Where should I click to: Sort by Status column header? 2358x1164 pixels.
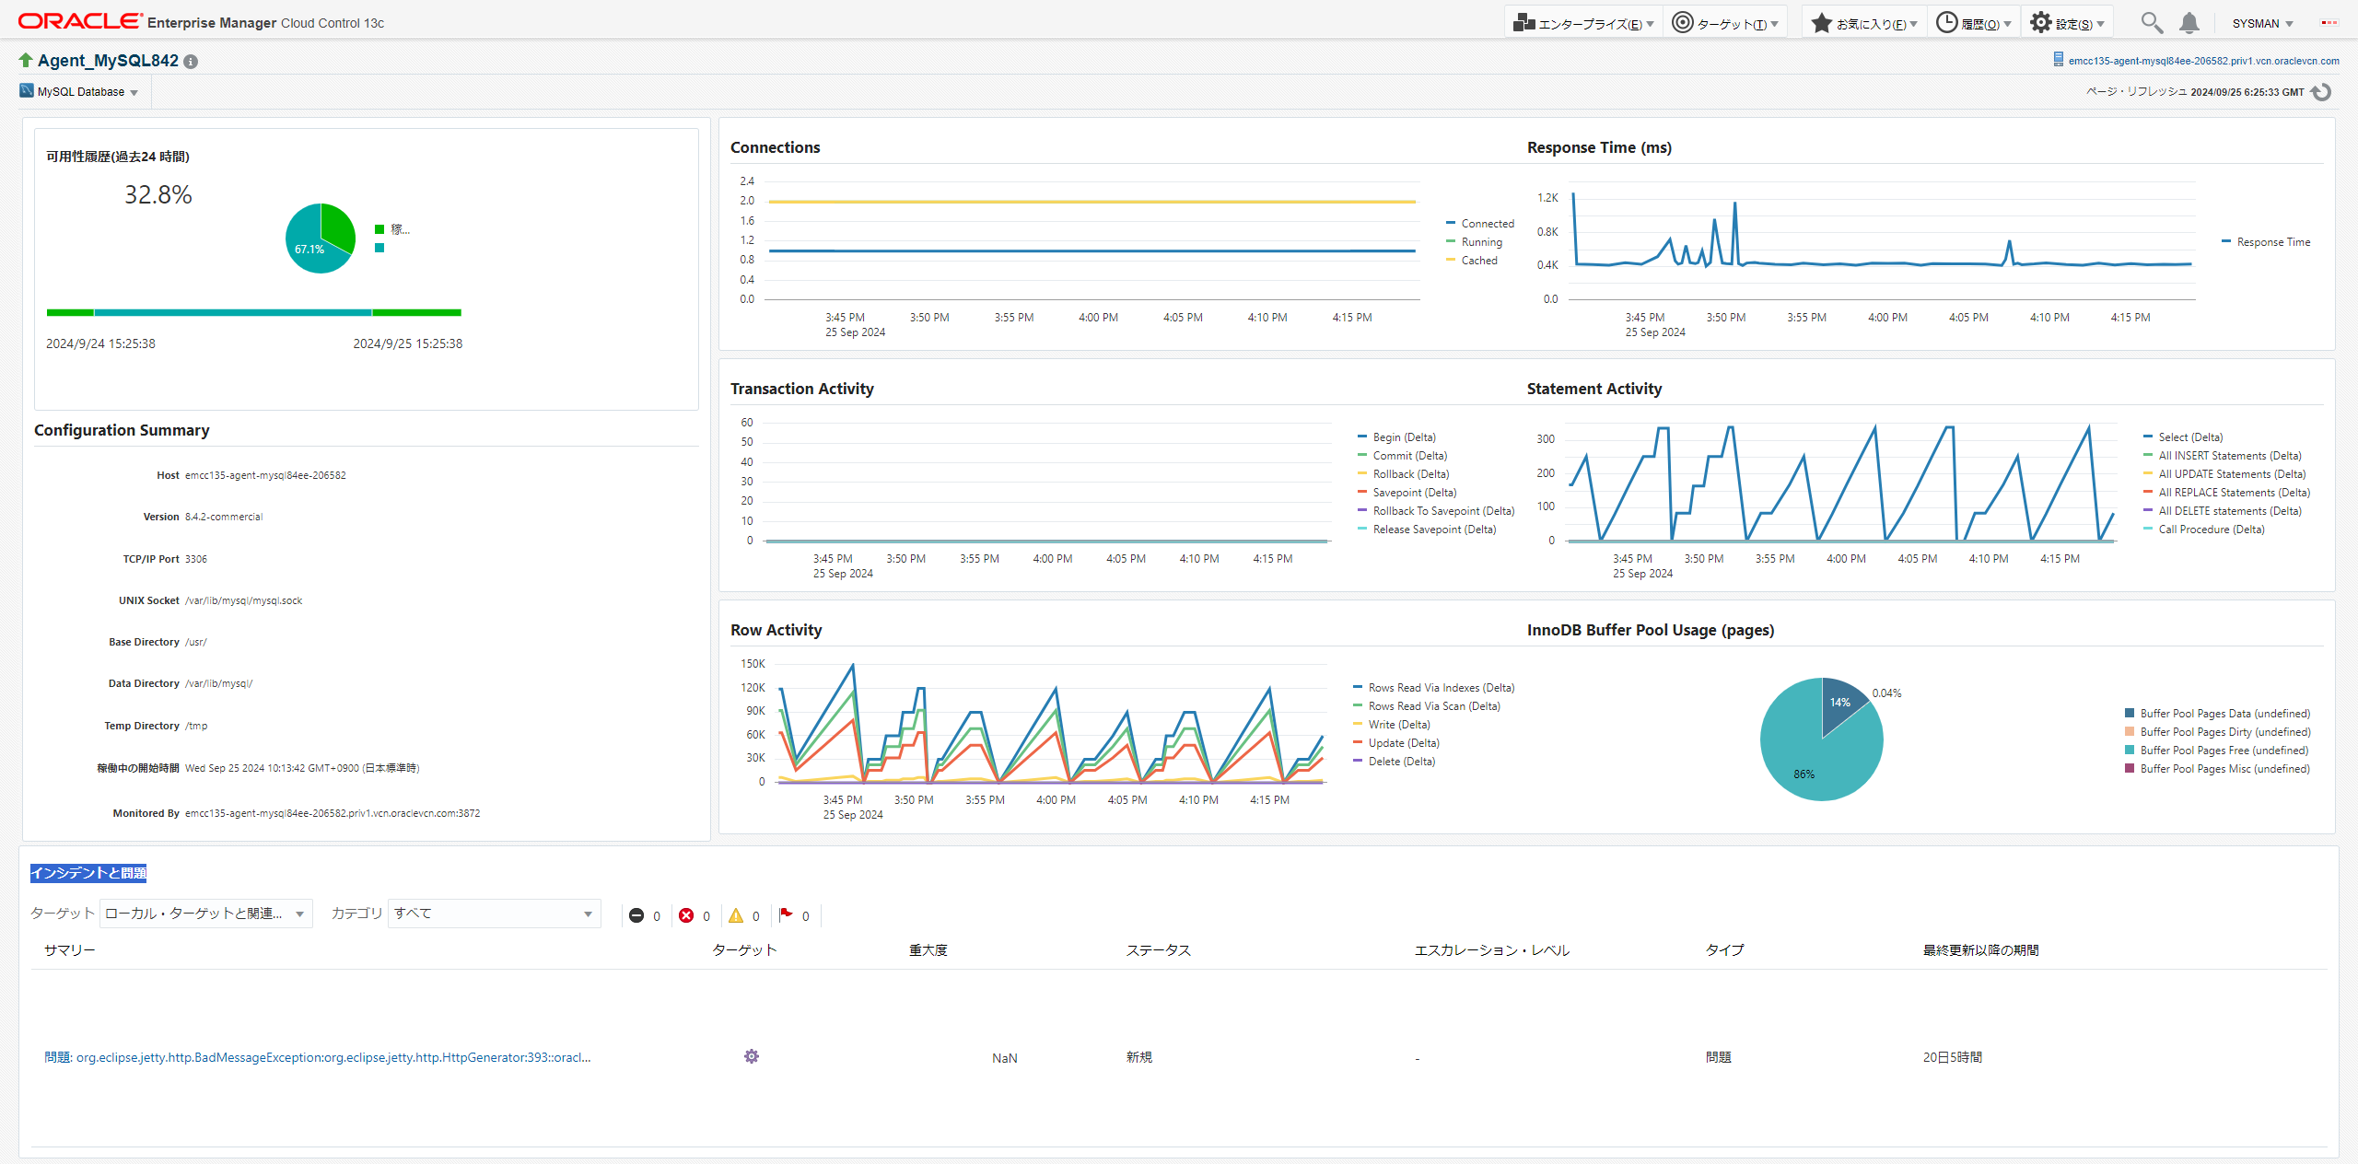click(1159, 950)
